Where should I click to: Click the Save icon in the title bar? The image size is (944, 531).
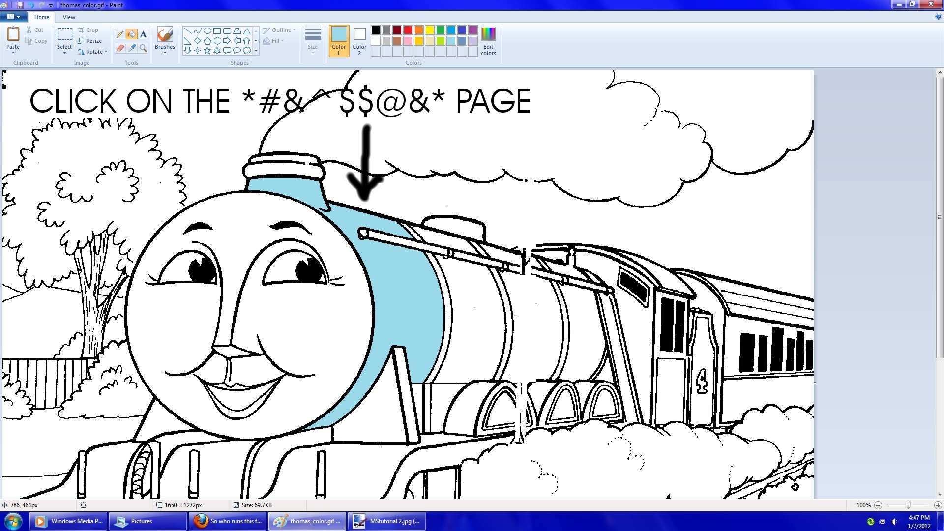coord(20,5)
